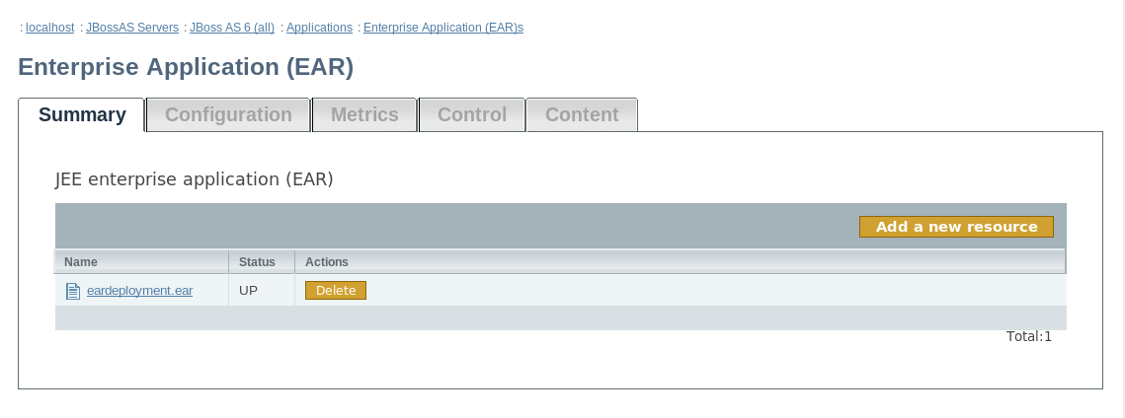Follow the Applications breadcrumb link
This screenshot has height=418, width=1125.
(319, 28)
